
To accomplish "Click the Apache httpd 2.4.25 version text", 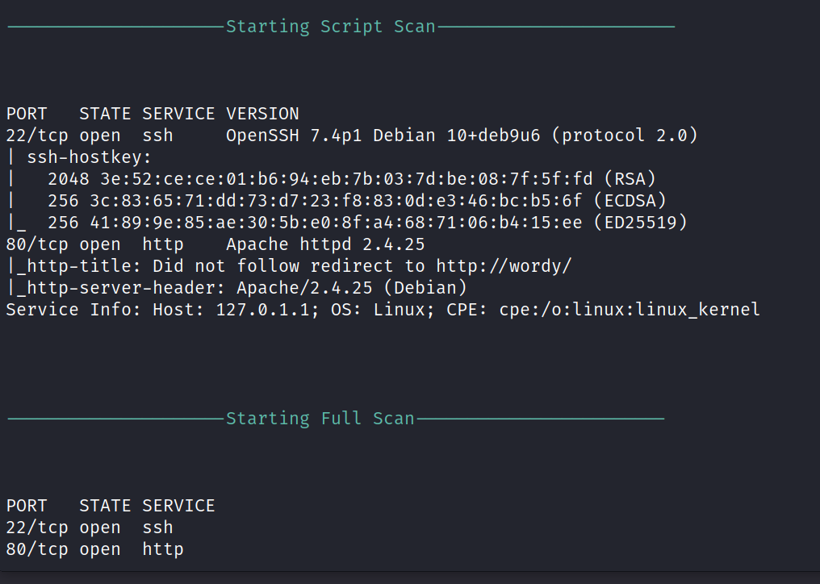I will (325, 244).
